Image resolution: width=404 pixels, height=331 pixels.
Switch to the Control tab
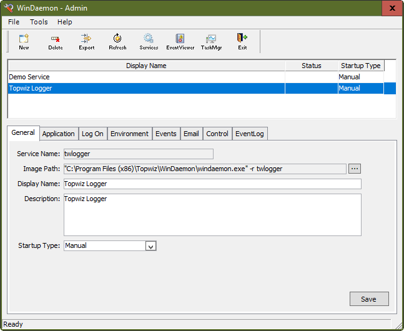(x=217, y=134)
